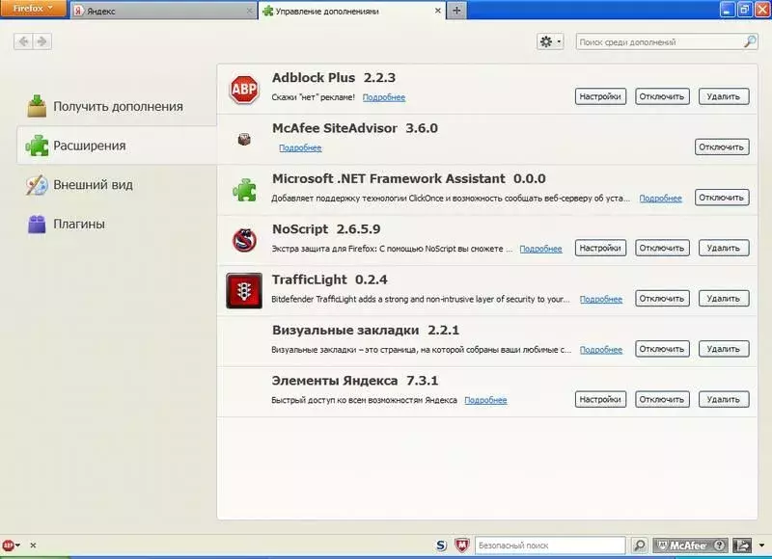This screenshot has height=559, width=772.
Task: Remove Элементы Яндекса with Удалить
Action: tap(723, 399)
